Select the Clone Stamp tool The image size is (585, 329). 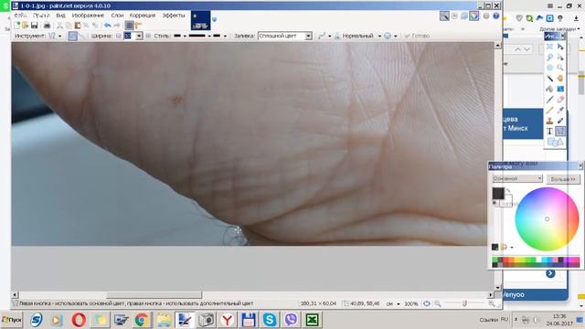point(549,121)
